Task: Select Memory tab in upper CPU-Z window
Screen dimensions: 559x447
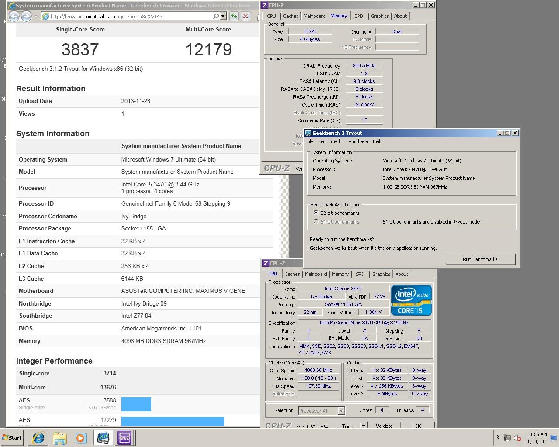Action: click(339, 16)
